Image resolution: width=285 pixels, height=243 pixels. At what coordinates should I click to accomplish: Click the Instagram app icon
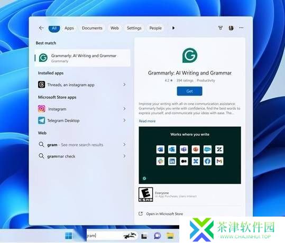[41, 109]
